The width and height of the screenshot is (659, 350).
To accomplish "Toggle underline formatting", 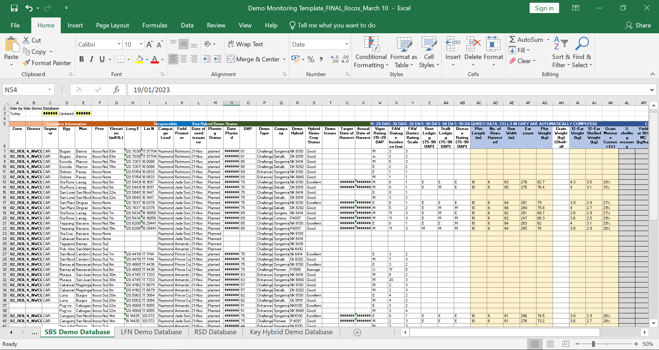I will (102, 59).
